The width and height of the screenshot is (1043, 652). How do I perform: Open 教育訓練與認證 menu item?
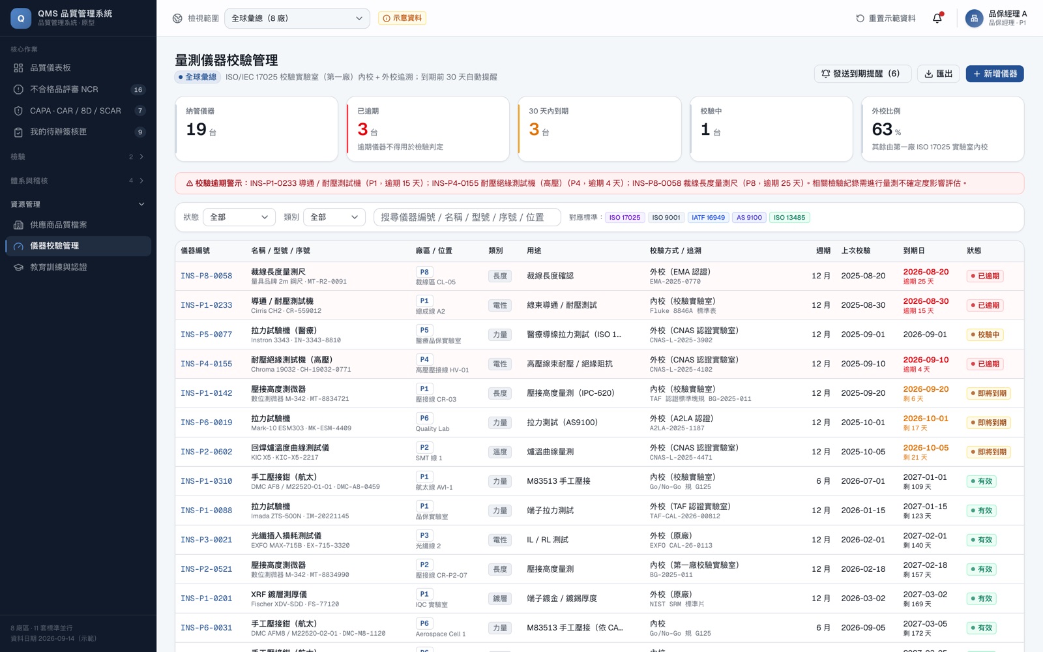[78, 267]
